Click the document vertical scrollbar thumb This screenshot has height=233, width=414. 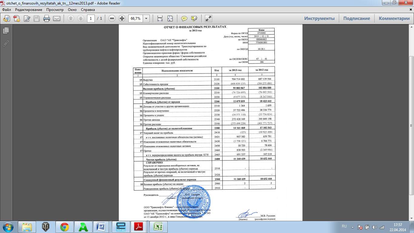click(412, 125)
